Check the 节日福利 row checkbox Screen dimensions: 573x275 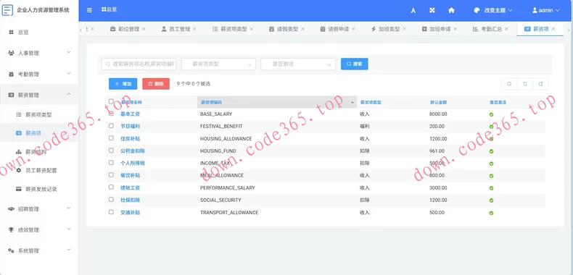[x=111, y=126]
